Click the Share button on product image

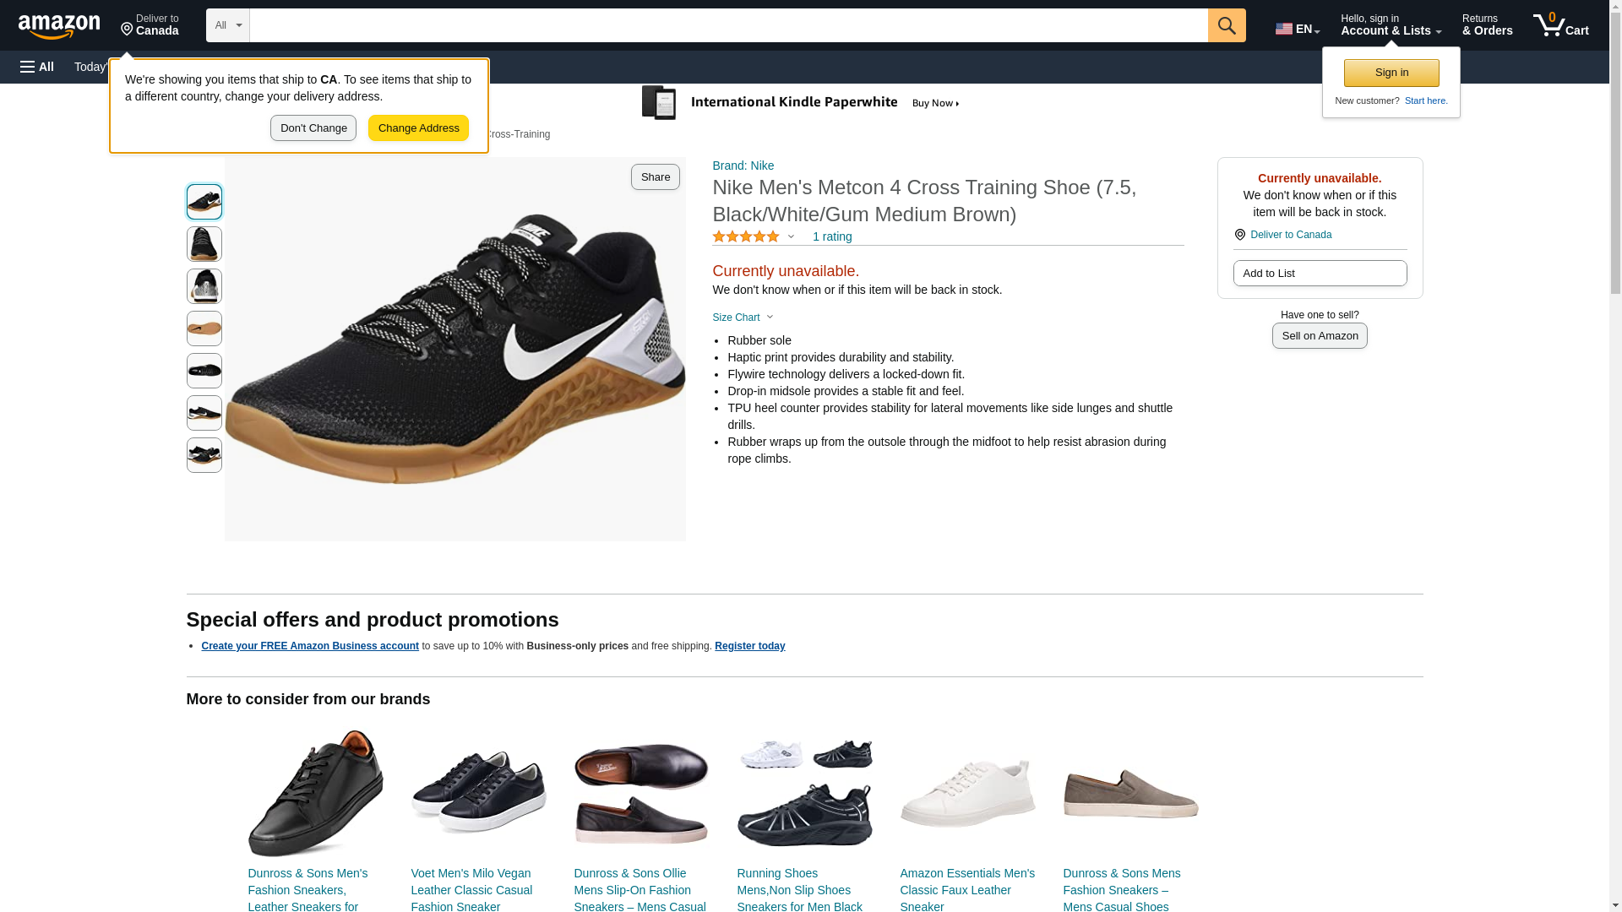click(x=655, y=176)
